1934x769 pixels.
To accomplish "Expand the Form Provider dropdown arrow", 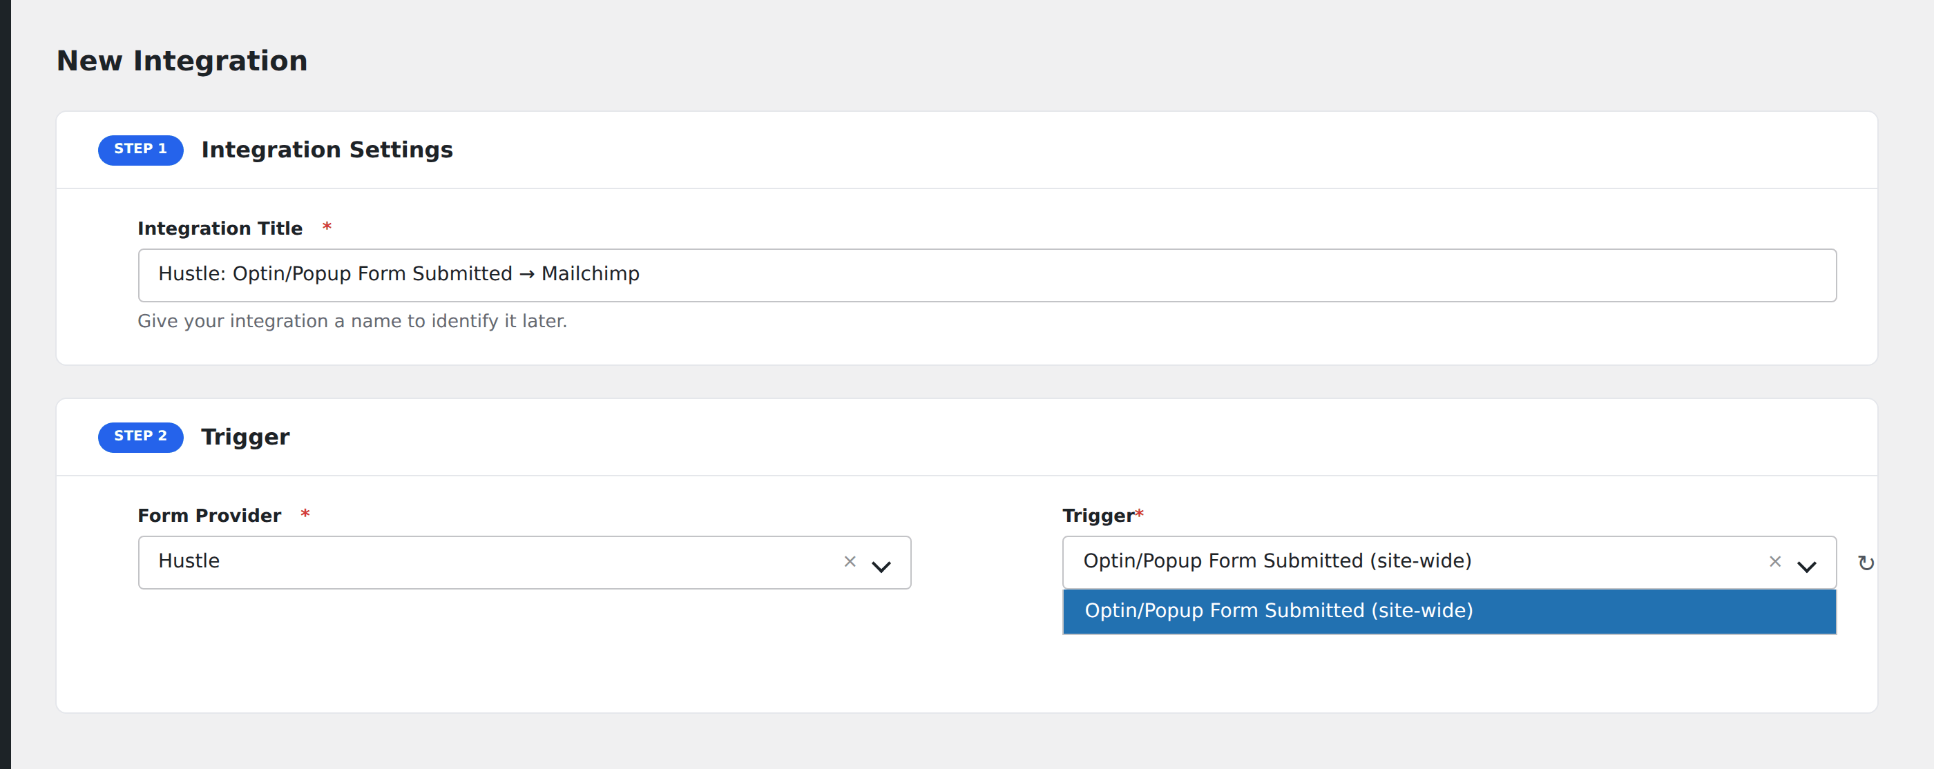I will point(881,567).
